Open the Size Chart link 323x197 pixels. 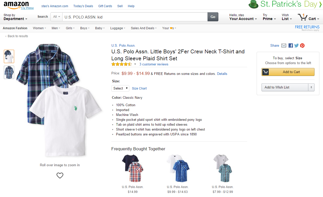point(139,88)
